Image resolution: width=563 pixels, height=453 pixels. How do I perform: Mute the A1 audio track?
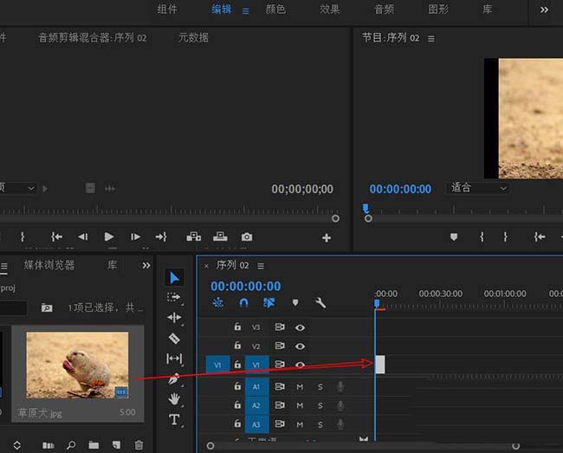pos(300,385)
